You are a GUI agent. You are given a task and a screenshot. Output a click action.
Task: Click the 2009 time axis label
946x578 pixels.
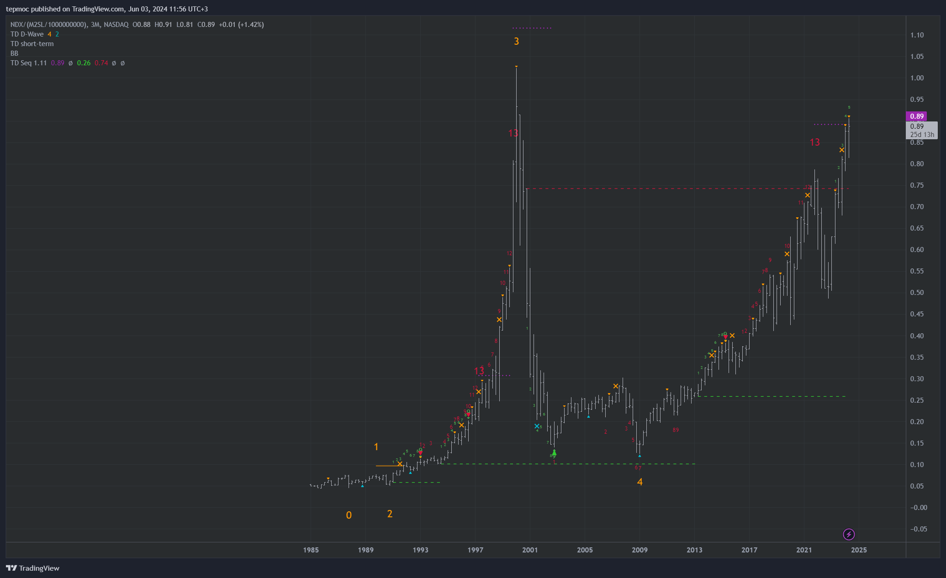point(640,550)
